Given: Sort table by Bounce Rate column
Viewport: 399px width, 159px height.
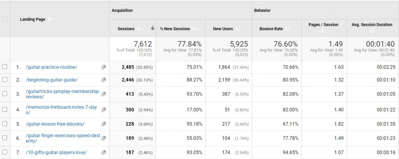Looking at the screenshot, I should [271, 29].
